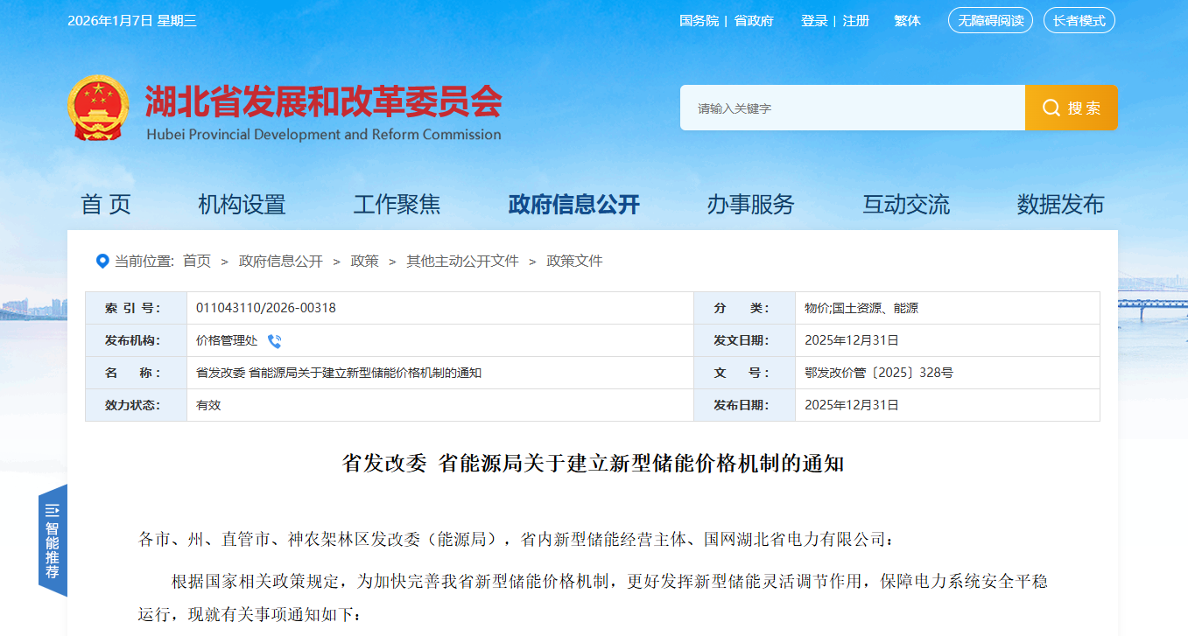Activate 长者模式
This screenshot has width=1188, height=636.
tap(1079, 20)
